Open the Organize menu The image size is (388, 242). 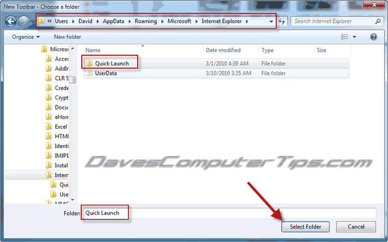tap(26, 37)
